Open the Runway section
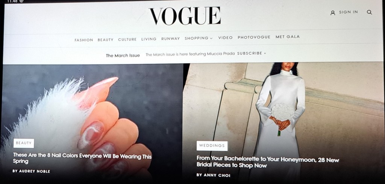This screenshot has height=184, width=385. point(170,39)
